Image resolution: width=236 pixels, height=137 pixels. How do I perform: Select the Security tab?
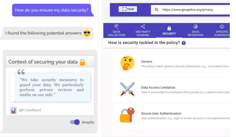tap(169, 30)
